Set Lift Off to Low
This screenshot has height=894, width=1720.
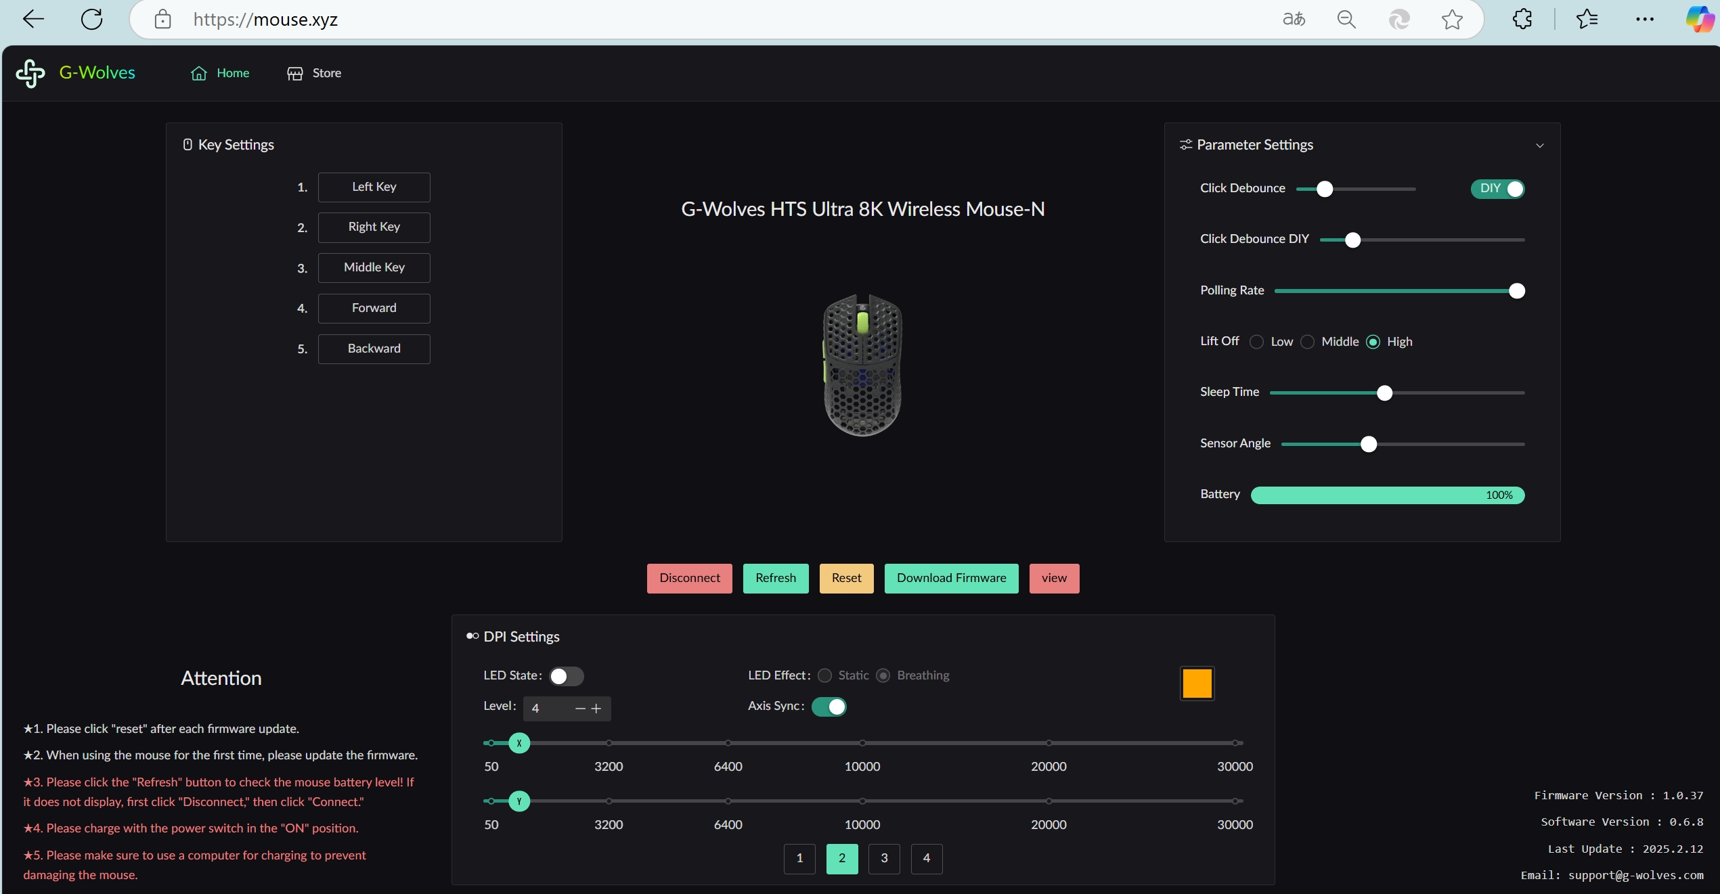click(x=1256, y=342)
